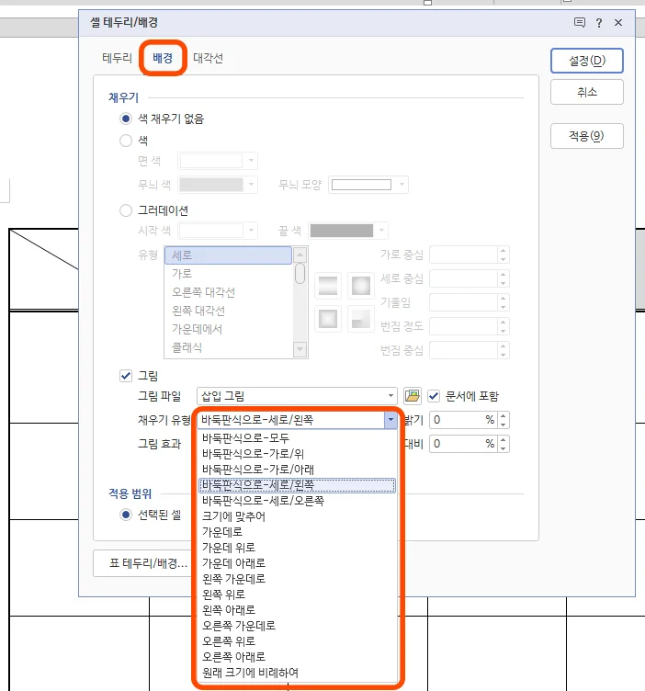Screen dimensions: 645x691
Task: Choose 바둑판식으로-세로/오른쪽 fill type
Action: point(298,501)
